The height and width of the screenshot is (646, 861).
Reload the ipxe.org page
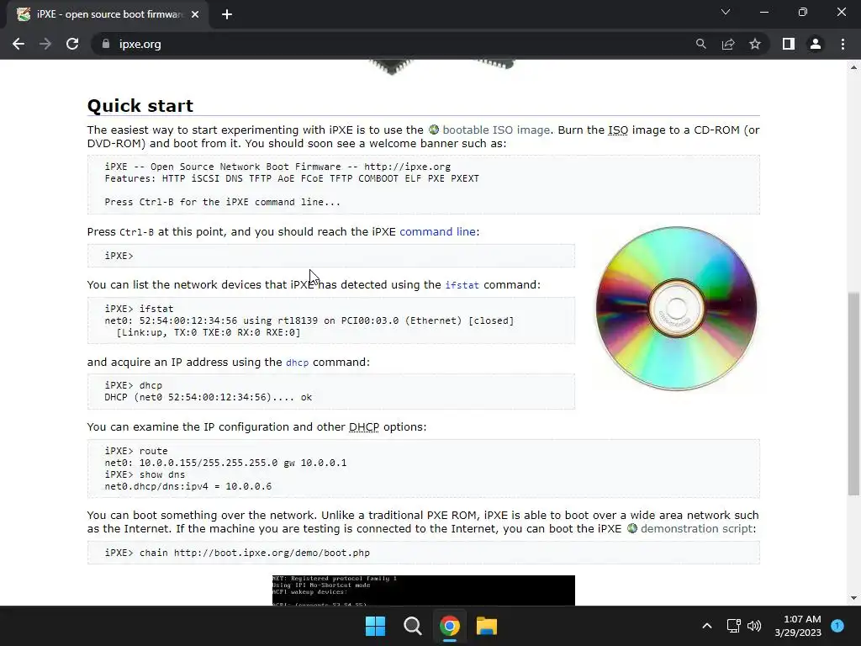point(72,44)
